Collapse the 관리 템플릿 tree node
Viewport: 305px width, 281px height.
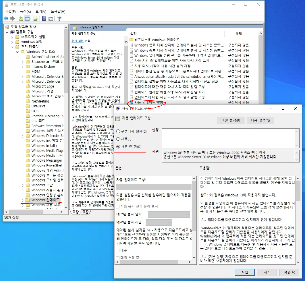(x=12, y=47)
